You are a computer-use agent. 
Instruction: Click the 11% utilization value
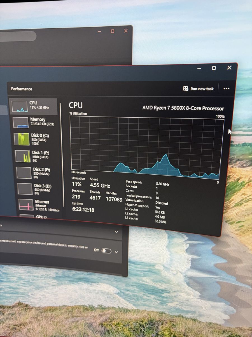(x=76, y=184)
